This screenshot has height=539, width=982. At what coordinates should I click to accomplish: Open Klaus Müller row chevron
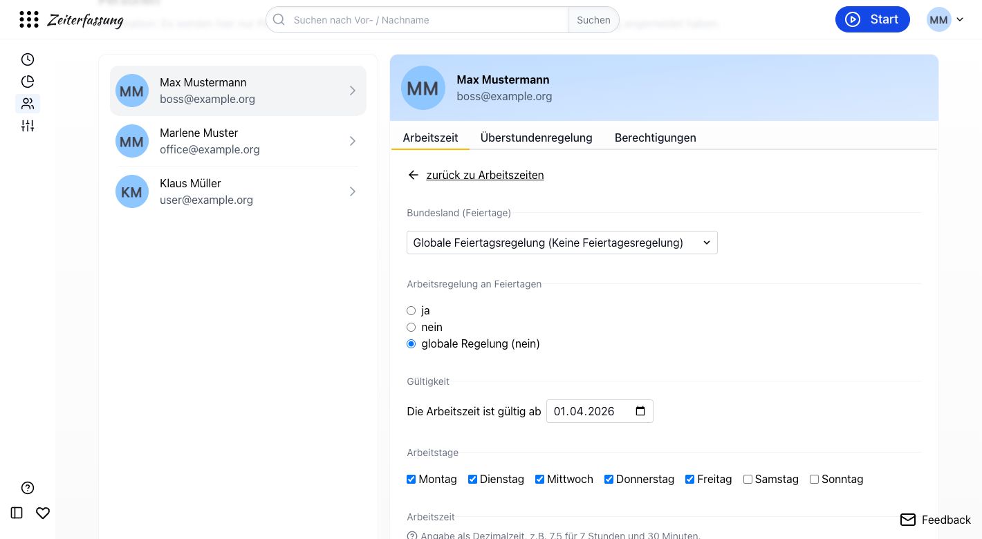353,191
